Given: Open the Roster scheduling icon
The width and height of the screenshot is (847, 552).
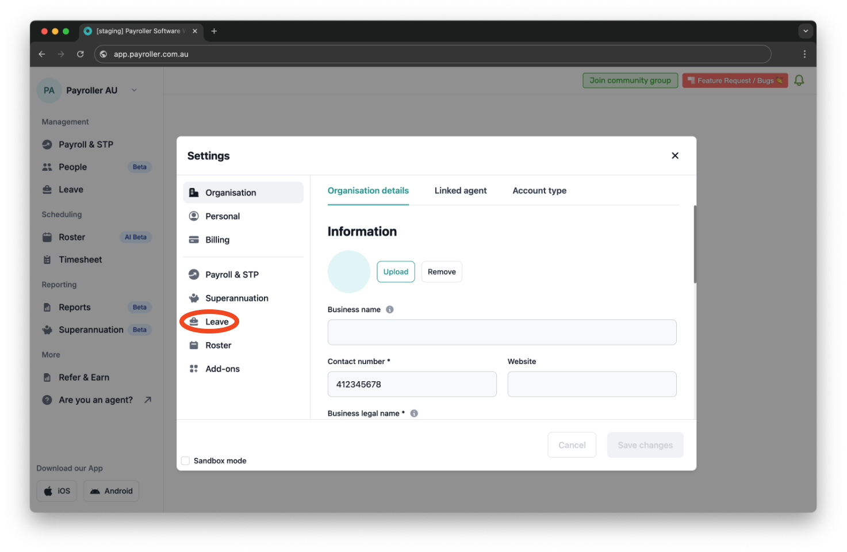Looking at the screenshot, I should click(x=48, y=237).
